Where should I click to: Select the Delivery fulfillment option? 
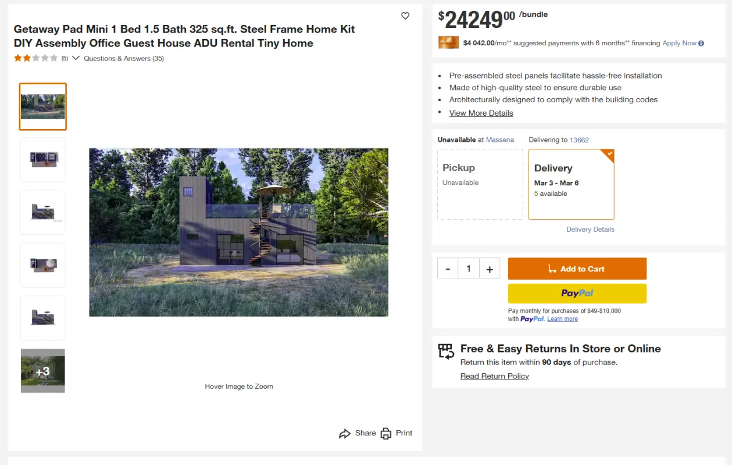[571, 184]
